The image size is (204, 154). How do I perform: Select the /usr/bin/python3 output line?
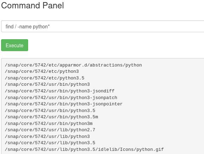click(x=47, y=84)
